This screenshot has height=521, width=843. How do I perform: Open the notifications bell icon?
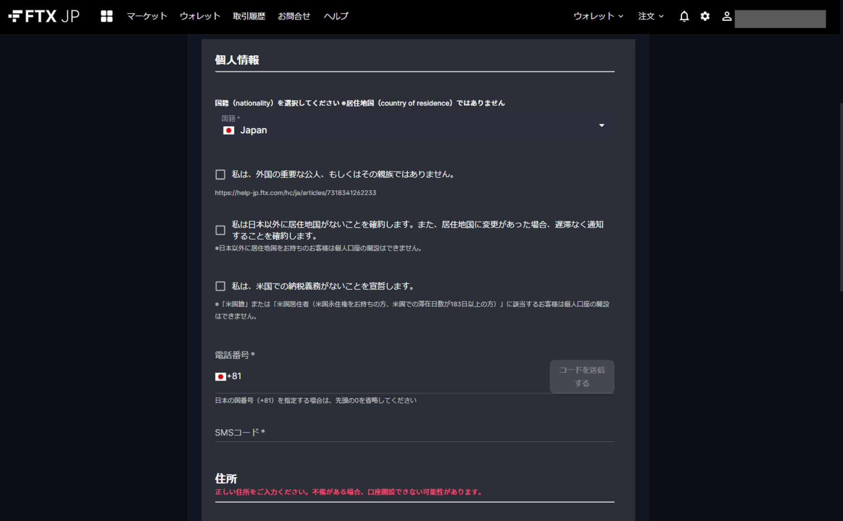(684, 16)
